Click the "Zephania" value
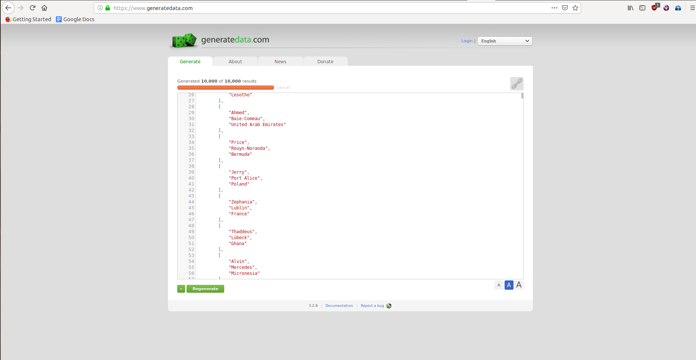This screenshot has height=360, width=696. [x=242, y=202]
